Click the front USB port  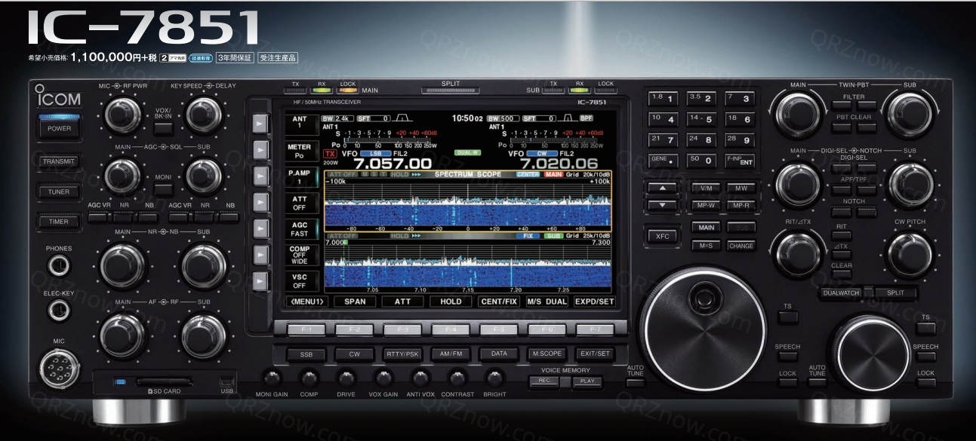227,383
